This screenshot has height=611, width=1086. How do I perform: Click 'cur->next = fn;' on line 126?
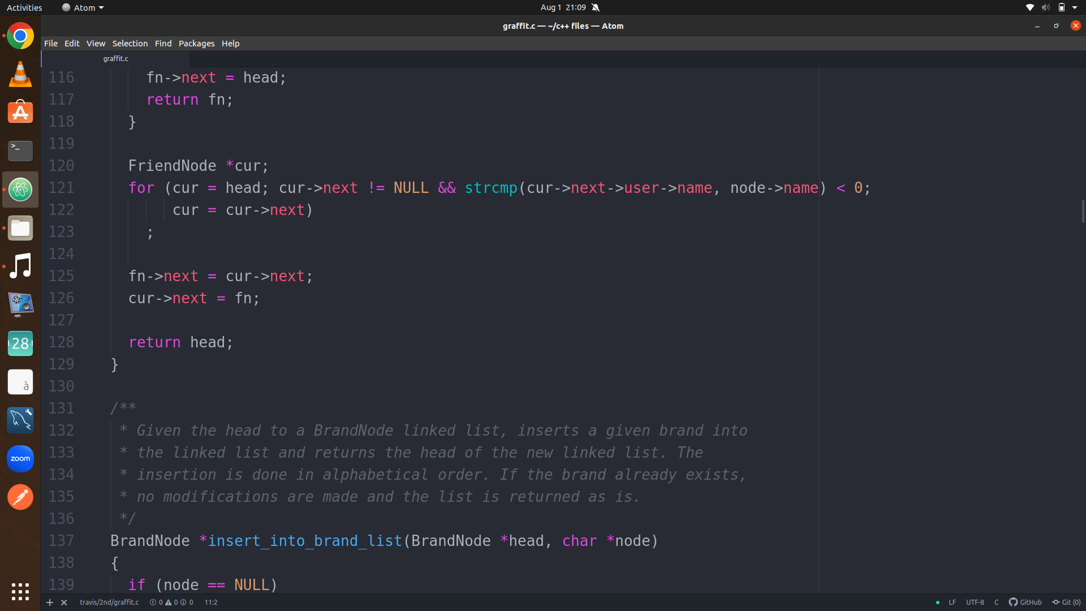click(193, 298)
